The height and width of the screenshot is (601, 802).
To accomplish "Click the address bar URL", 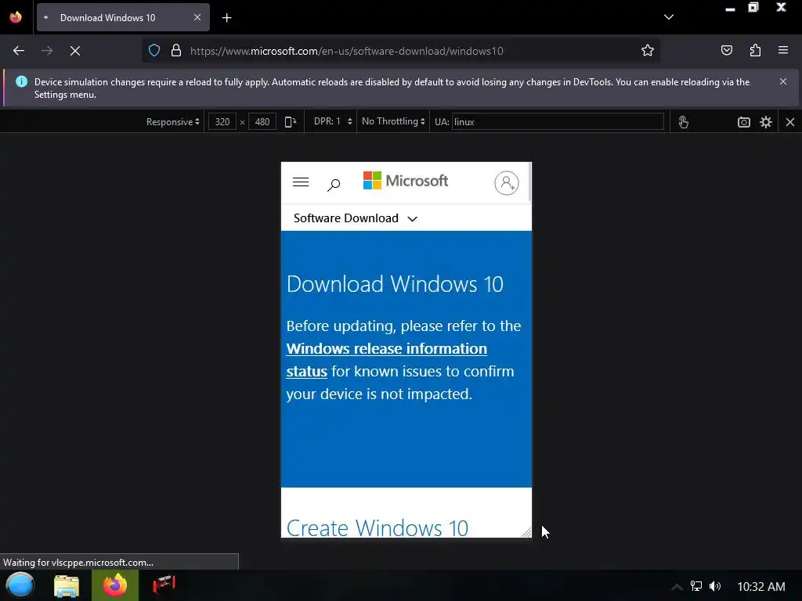I will [346, 51].
